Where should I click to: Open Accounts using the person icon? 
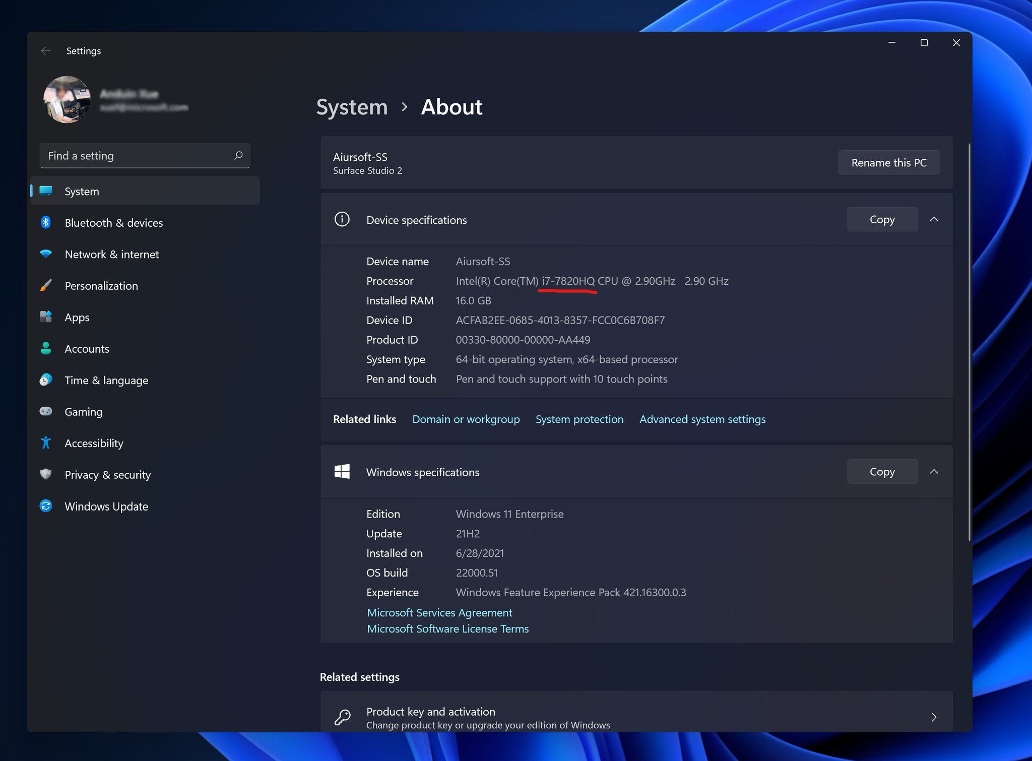46,348
